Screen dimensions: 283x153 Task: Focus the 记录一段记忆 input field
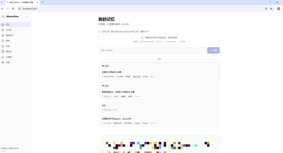click(152, 50)
